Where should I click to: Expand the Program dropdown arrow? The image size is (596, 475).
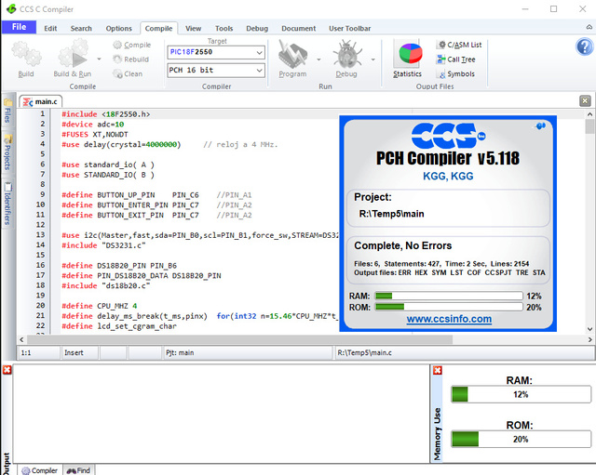tap(318, 59)
